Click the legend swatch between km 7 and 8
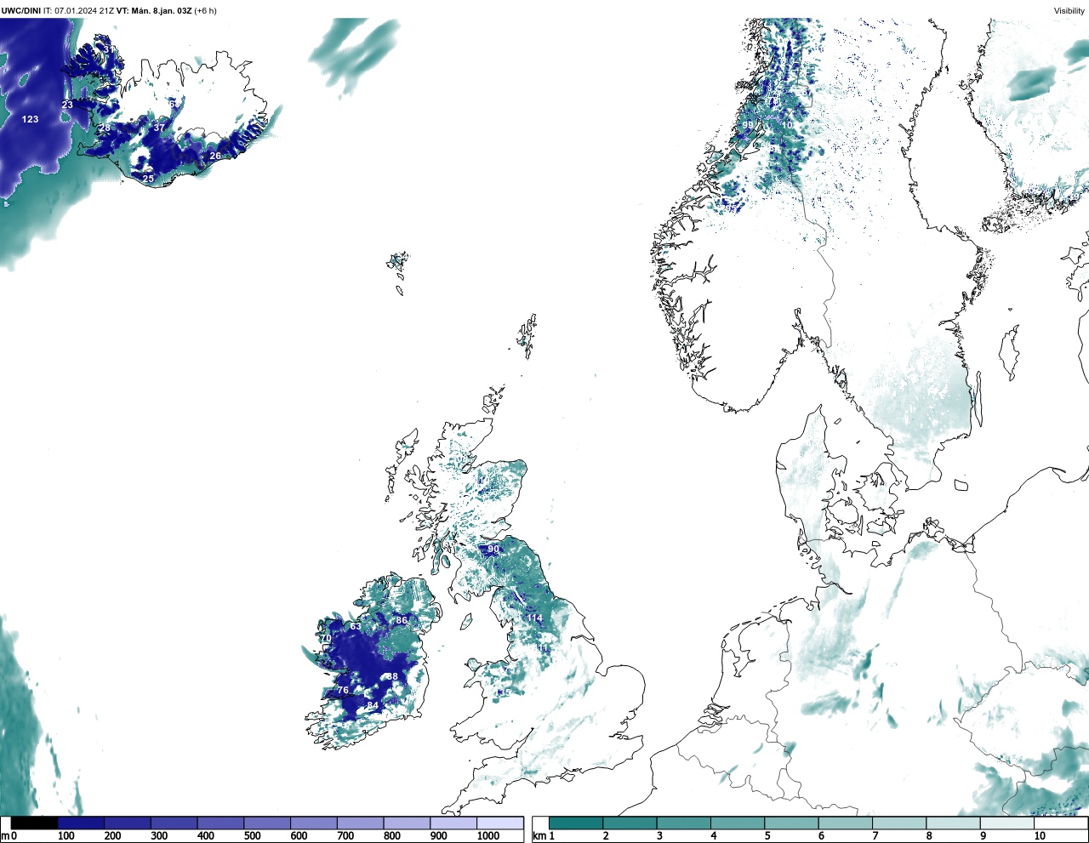The height and width of the screenshot is (843, 1089). click(x=898, y=823)
